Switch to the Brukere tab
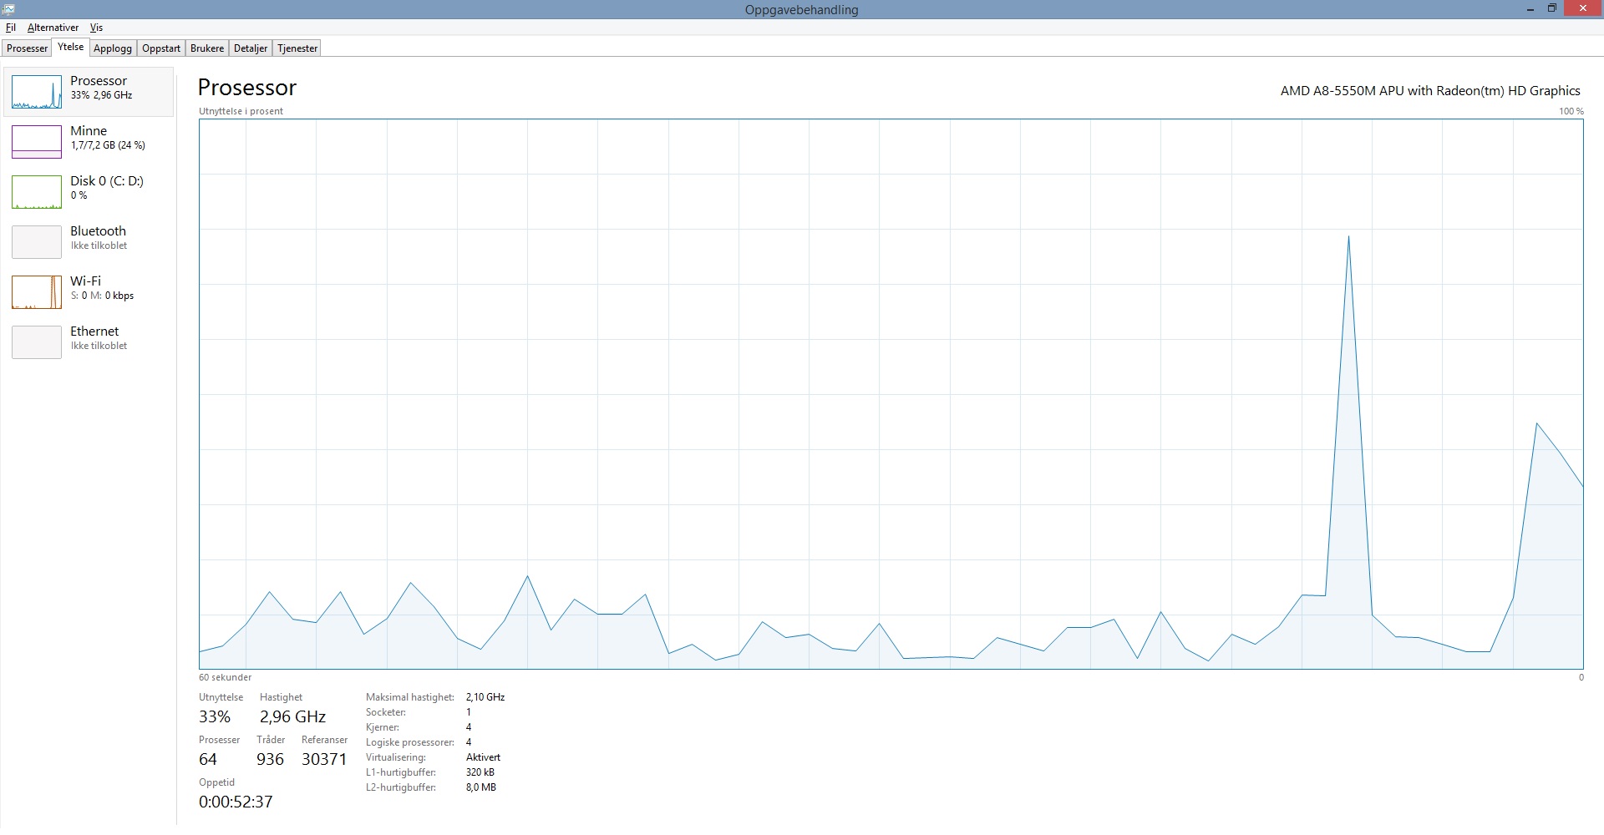1604x835 pixels. 207,48
